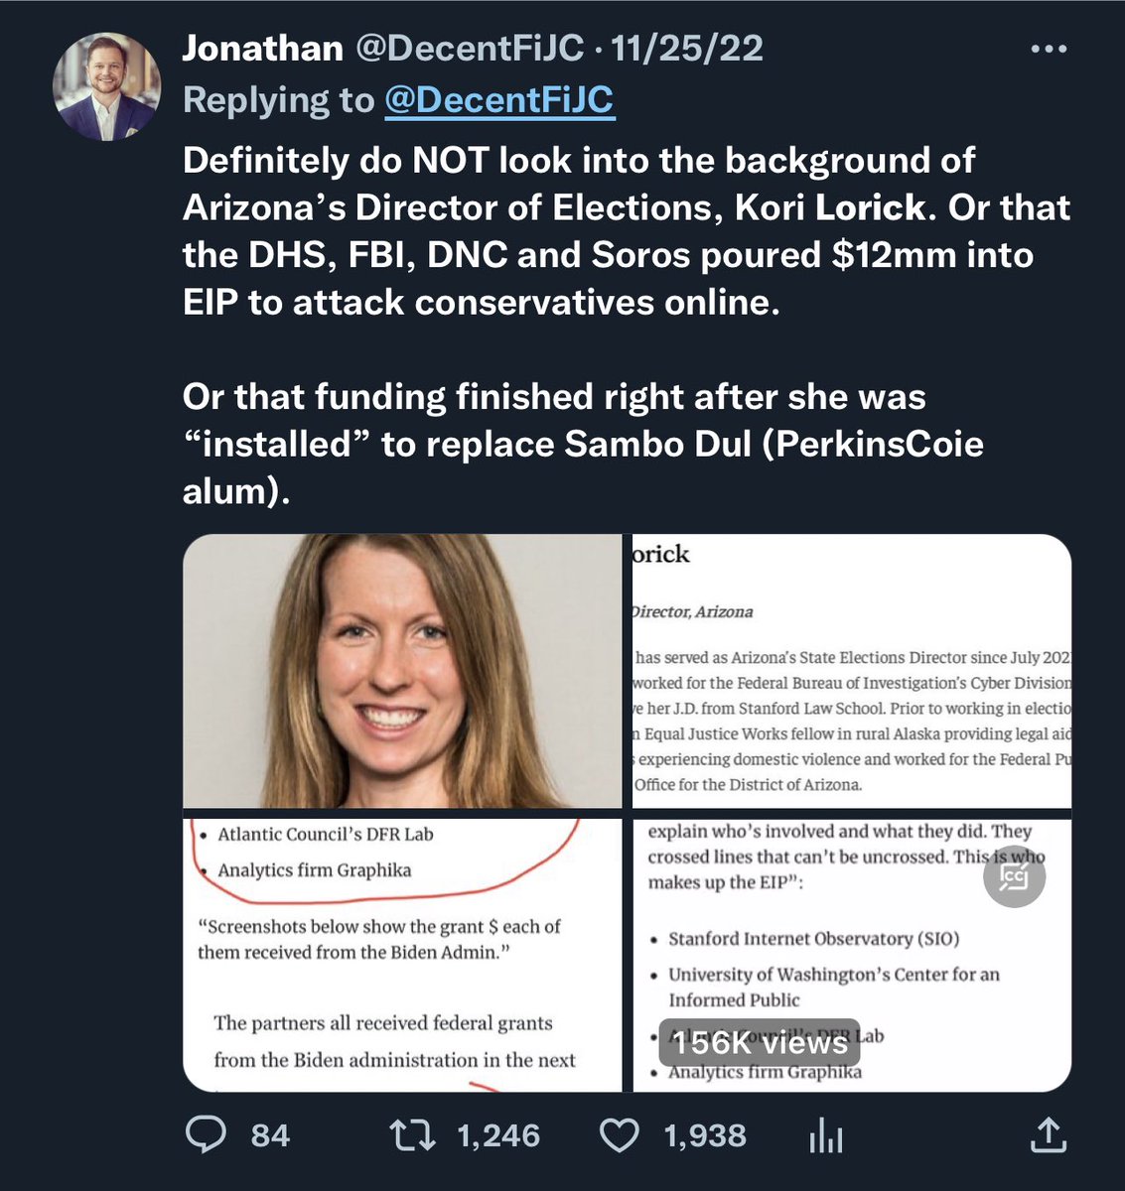Open the tweet date 11/25/22

687,48
